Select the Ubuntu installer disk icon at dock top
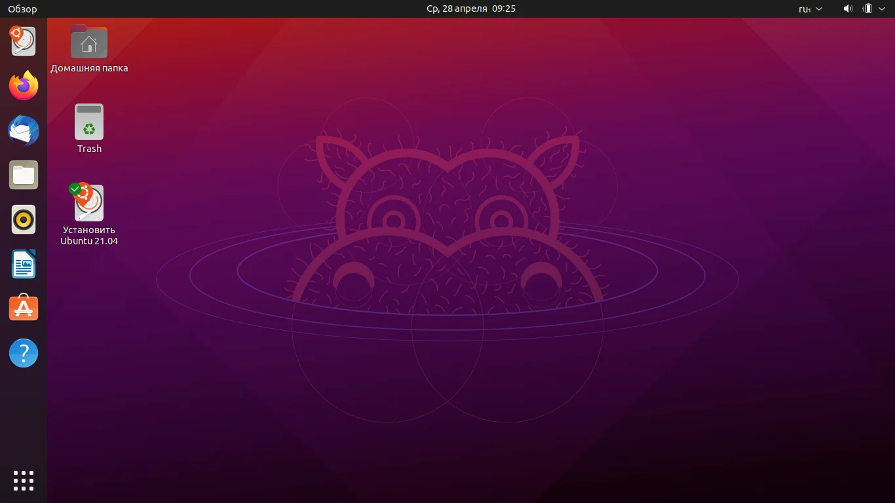The image size is (895, 503). (24, 41)
